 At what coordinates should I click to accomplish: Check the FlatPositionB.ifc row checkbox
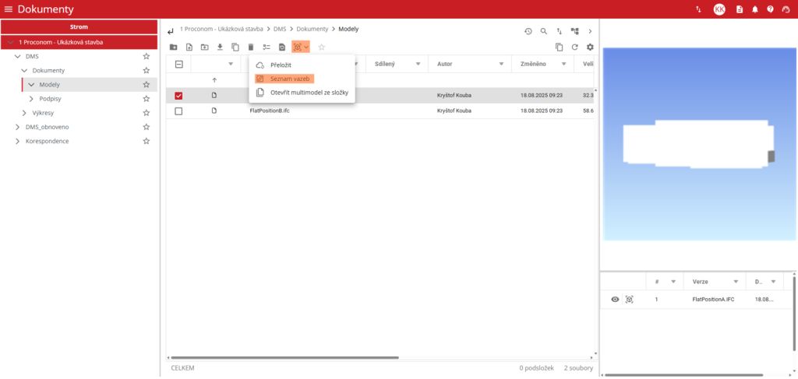point(178,111)
